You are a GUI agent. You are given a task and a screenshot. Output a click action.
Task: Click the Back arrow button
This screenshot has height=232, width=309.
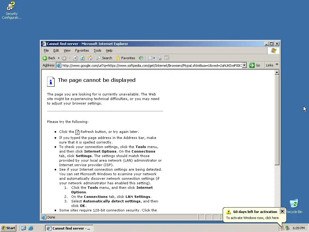point(49,58)
